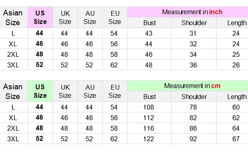
Task: Click EU size 62 in cm table
Action: point(114,139)
